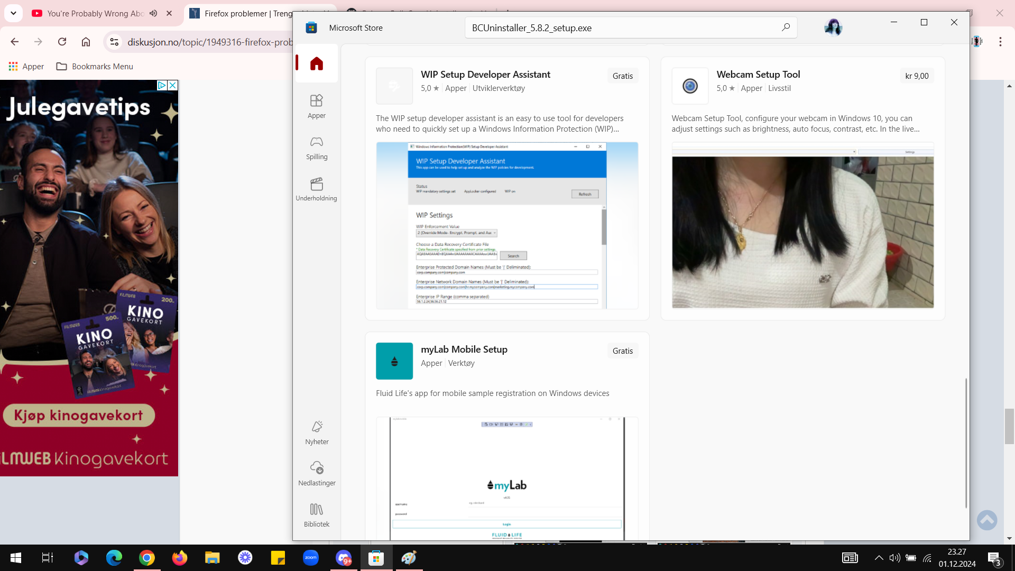Show Nyheter in the Store sidebar
This screenshot has width=1015, height=571.
pos(317,432)
